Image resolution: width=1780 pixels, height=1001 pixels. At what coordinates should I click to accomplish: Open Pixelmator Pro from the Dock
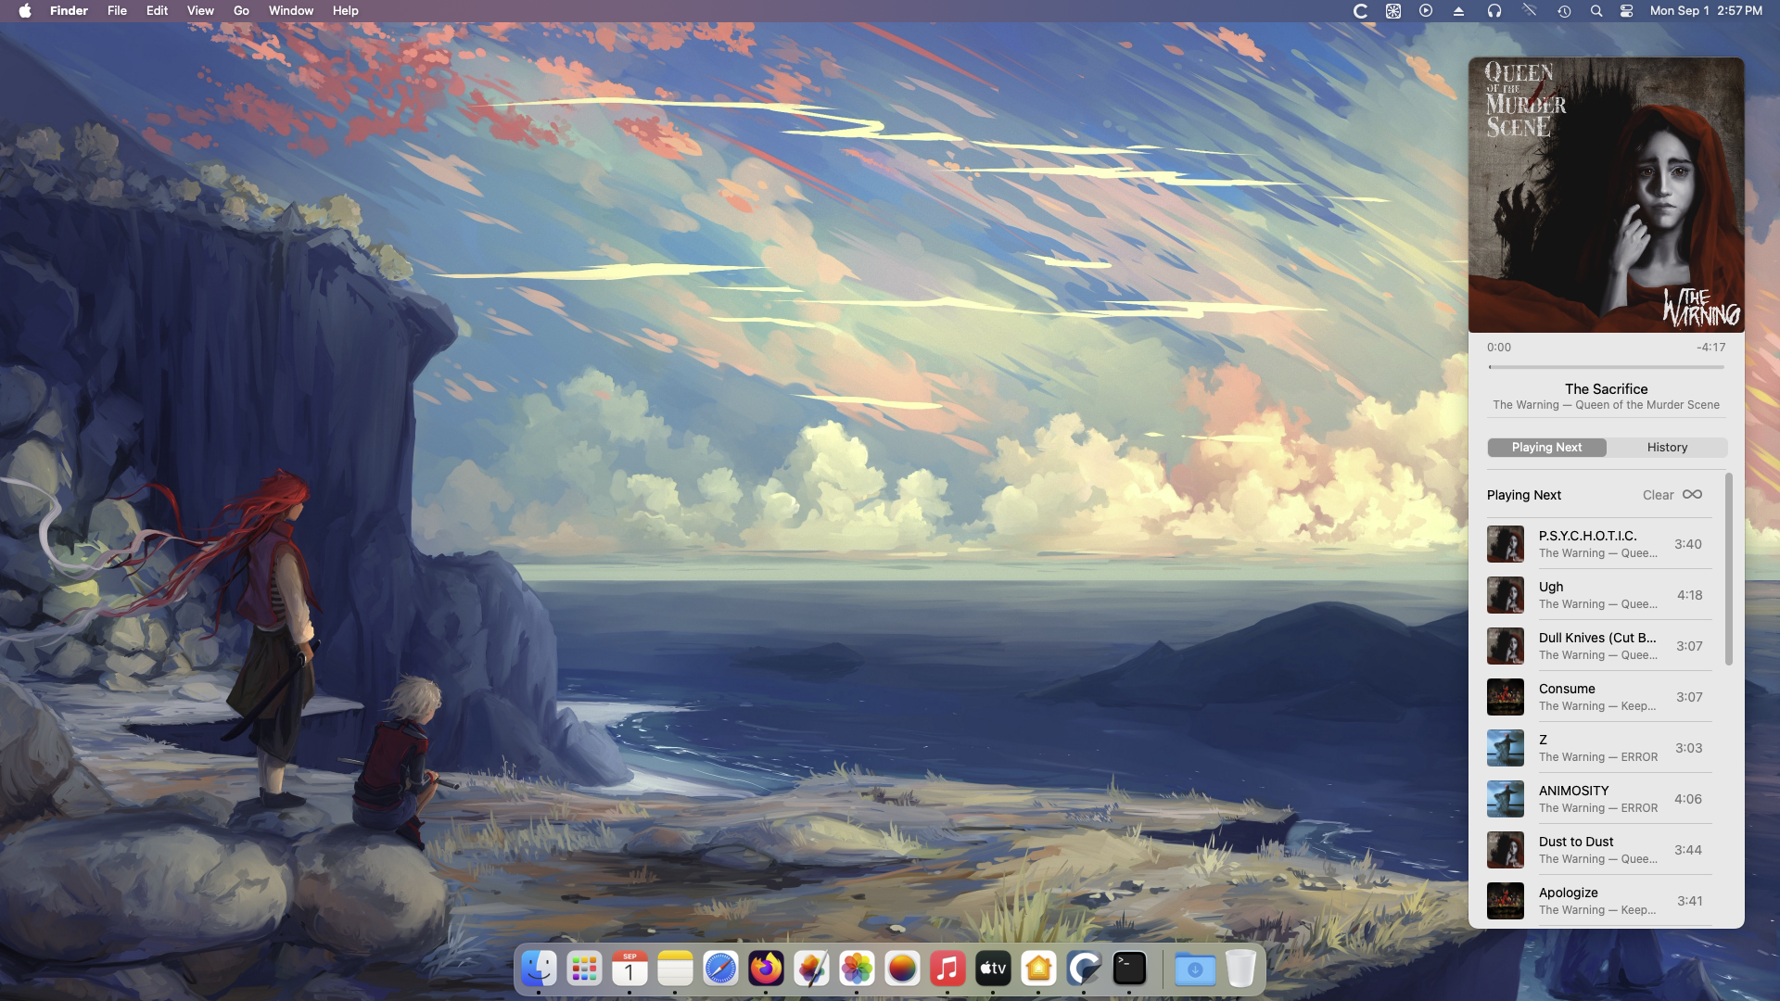[811, 969]
